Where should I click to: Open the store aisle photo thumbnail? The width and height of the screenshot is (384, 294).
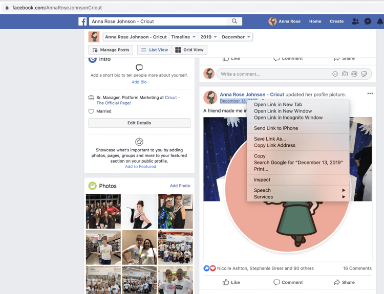click(x=103, y=247)
